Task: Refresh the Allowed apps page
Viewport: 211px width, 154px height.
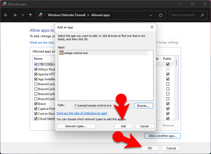Action: tap(161, 15)
